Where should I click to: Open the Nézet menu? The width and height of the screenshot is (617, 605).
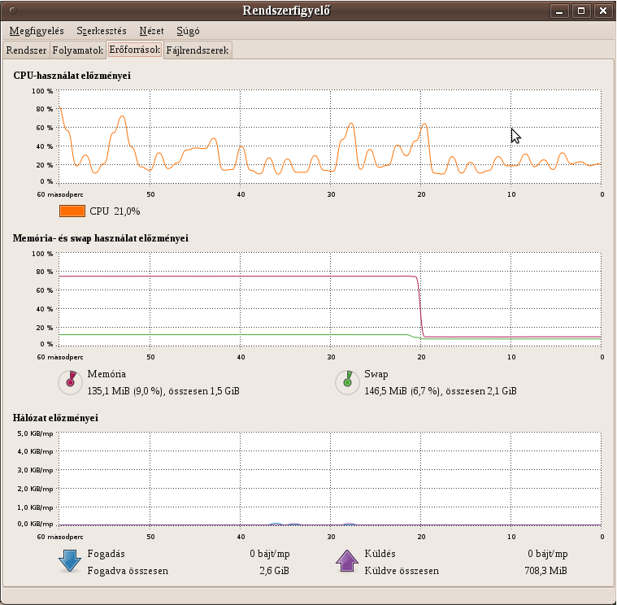click(151, 31)
